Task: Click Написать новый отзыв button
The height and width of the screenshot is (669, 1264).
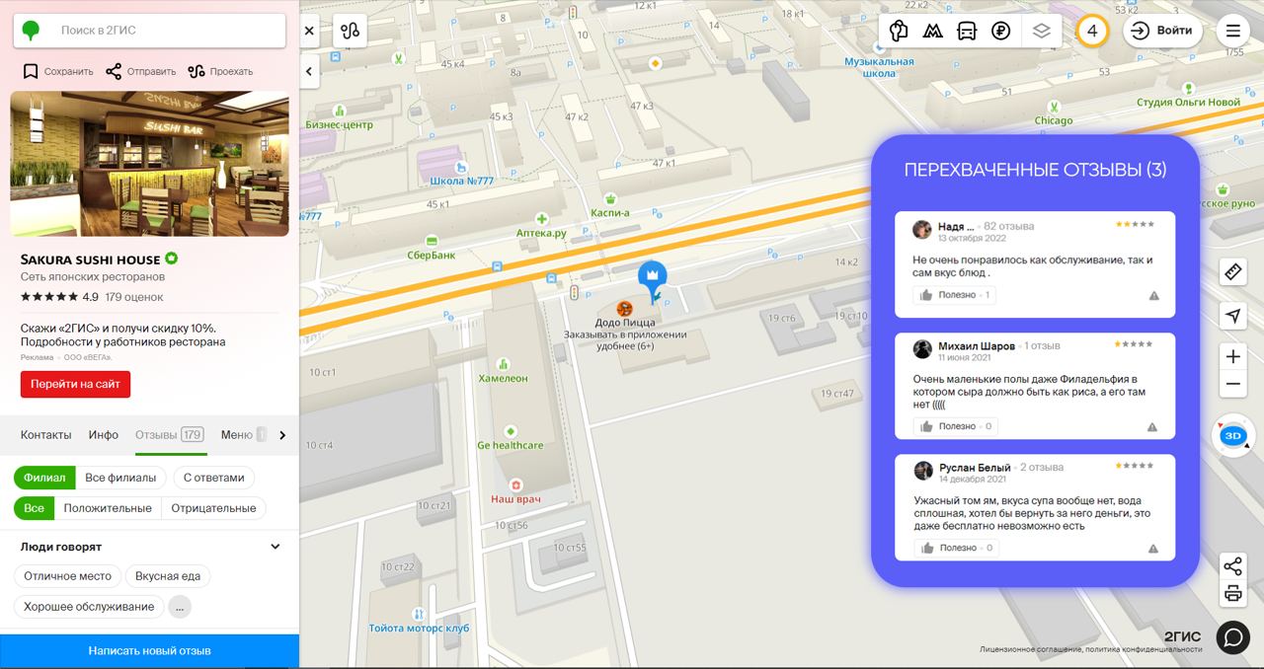Action: (149, 651)
